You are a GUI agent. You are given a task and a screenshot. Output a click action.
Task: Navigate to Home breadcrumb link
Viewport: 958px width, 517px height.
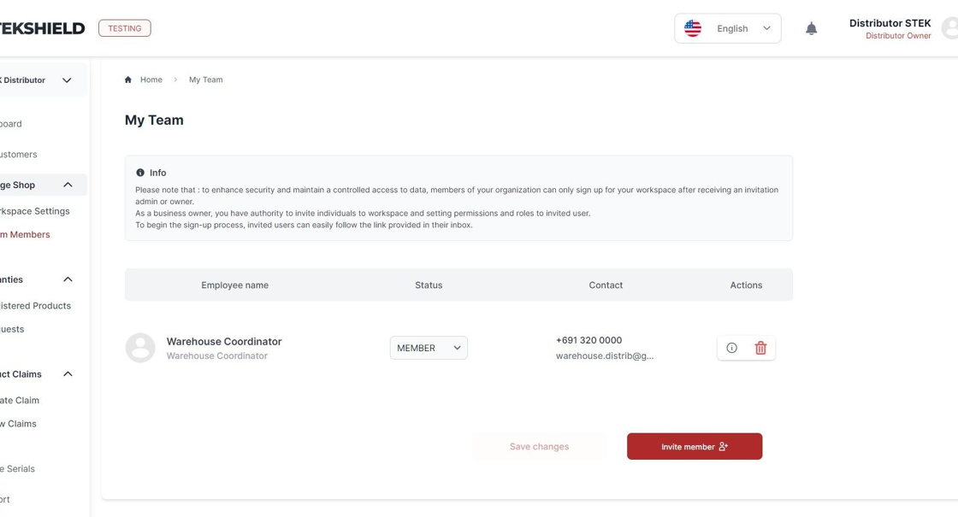(151, 79)
